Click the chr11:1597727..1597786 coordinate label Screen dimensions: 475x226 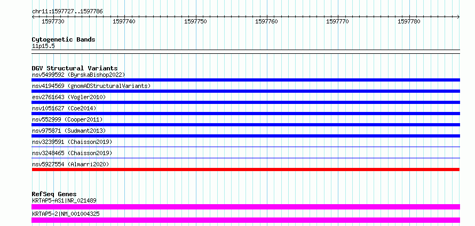coord(67,12)
